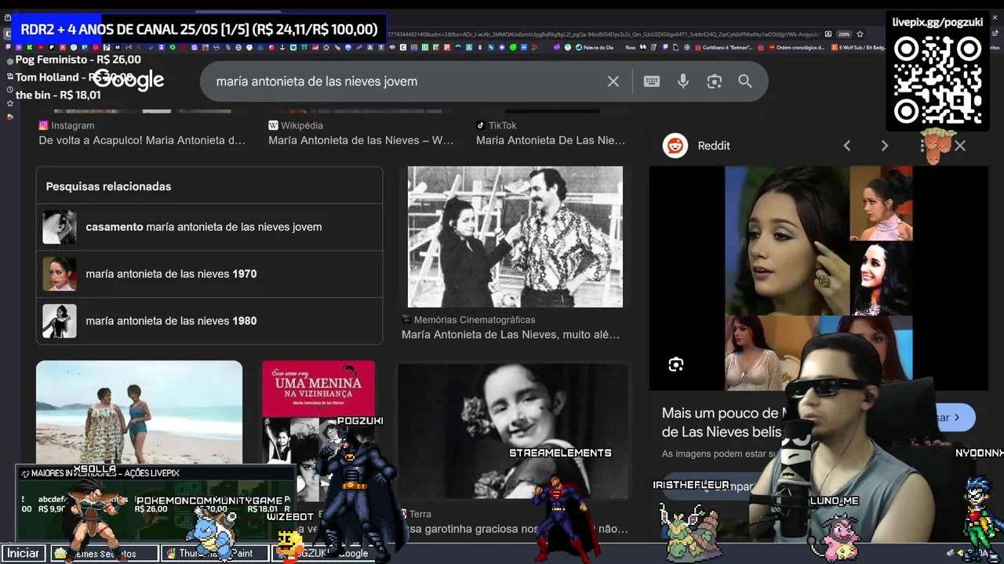
Task: Click the Instagram source icon
Action: (43, 125)
